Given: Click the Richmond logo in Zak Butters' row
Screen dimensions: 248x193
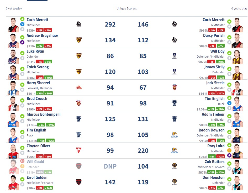Looking at the screenshot, I should 174,166.
